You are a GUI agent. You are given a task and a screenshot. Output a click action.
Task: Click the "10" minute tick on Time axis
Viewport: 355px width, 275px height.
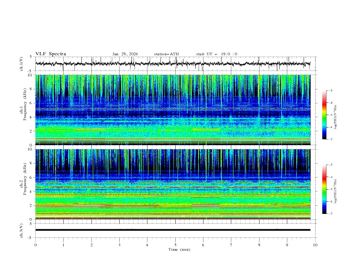(315, 245)
